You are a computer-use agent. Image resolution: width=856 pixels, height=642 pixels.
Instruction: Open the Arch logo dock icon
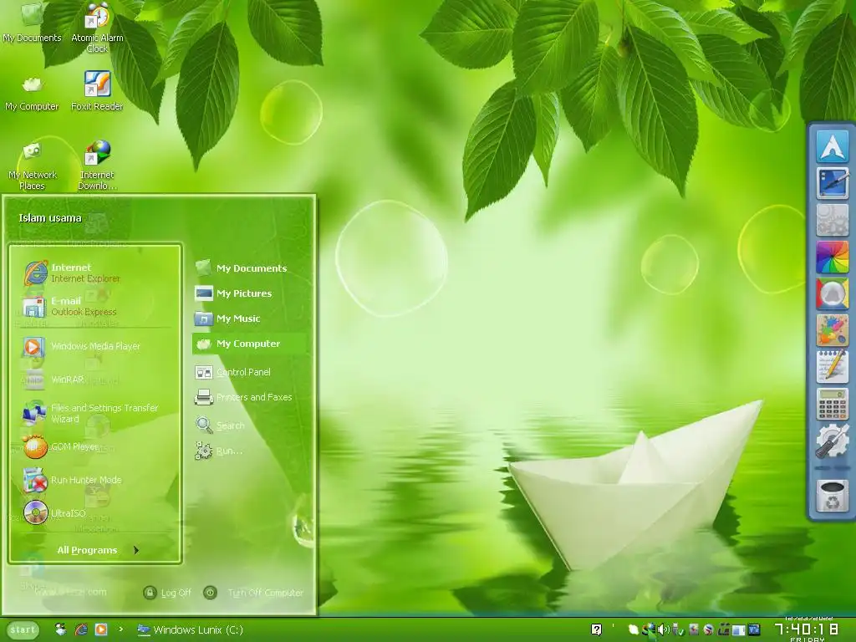[x=832, y=145]
